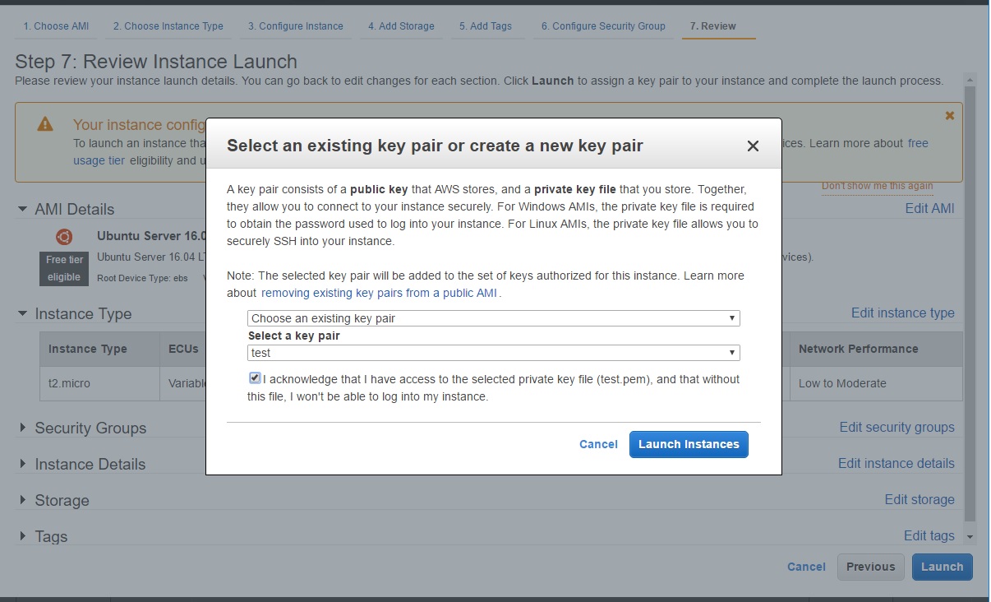The height and width of the screenshot is (602, 991).
Task: Collapse the Instance Type section
Action: [x=22, y=314]
